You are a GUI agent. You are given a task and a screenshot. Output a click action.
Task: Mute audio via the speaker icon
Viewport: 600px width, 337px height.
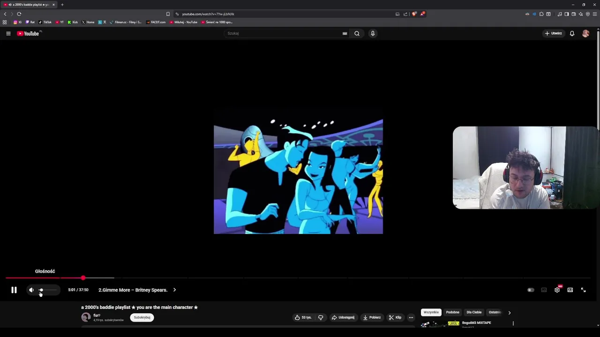tap(31, 290)
